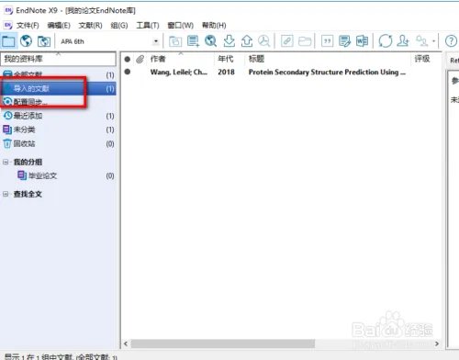
Task: Click the 我的资料库 panel header
Action: click(58, 59)
